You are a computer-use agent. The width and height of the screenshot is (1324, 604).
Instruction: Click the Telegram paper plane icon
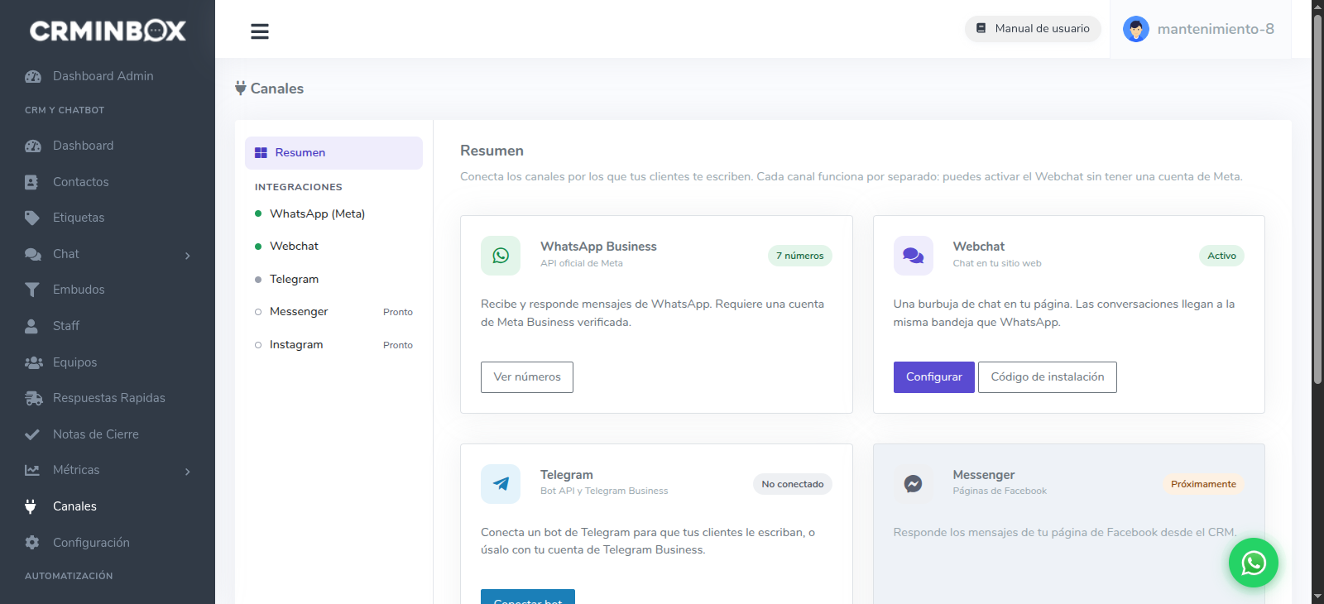pyautogui.click(x=501, y=484)
